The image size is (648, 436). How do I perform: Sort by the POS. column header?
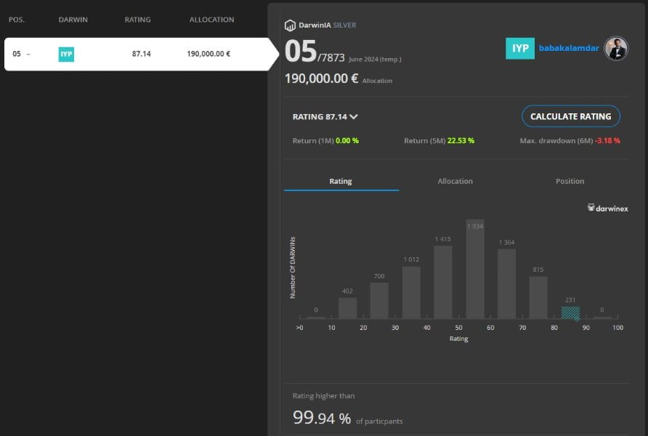click(x=17, y=20)
